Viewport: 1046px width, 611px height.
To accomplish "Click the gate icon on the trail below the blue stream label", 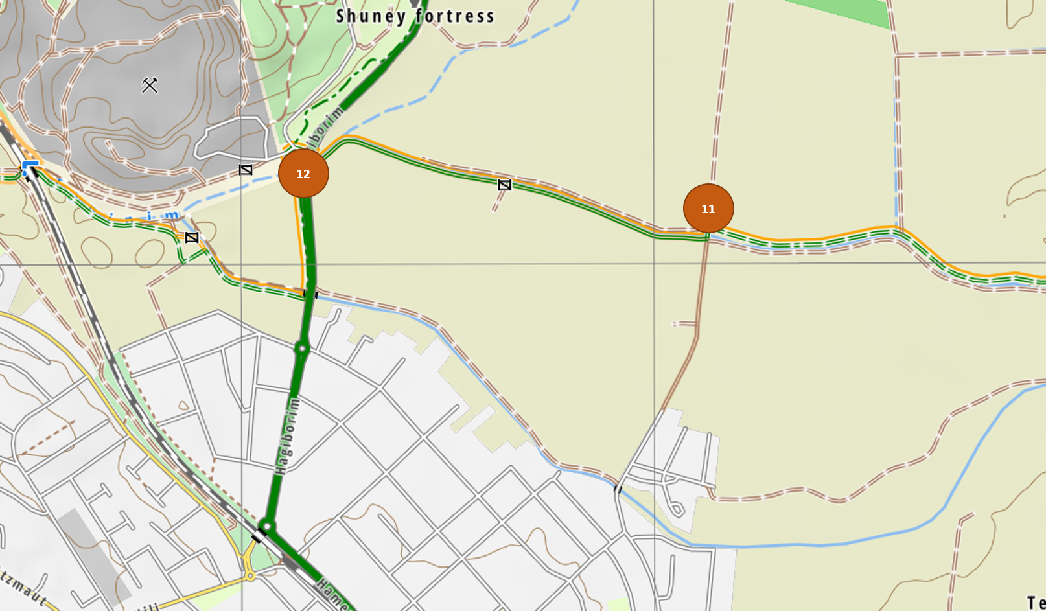I will click(x=192, y=238).
